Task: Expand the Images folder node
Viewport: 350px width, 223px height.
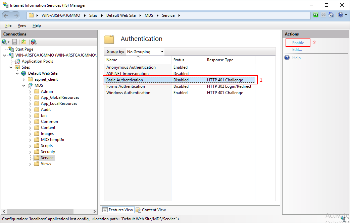Action: coord(30,134)
